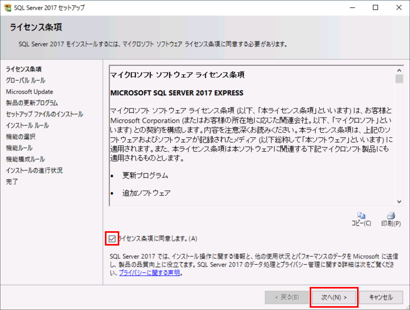Select ライセンス条項 step in sidebar
The image size is (410, 310).
coord(24,69)
